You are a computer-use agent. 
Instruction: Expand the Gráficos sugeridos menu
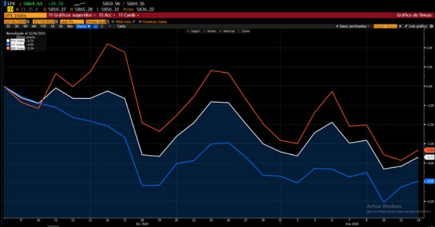pyautogui.click(x=70, y=16)
